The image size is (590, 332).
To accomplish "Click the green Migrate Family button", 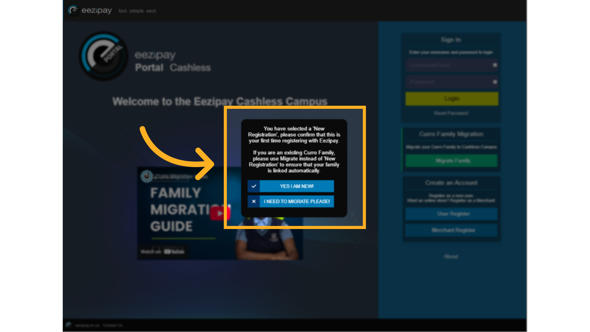I will 451,160.
